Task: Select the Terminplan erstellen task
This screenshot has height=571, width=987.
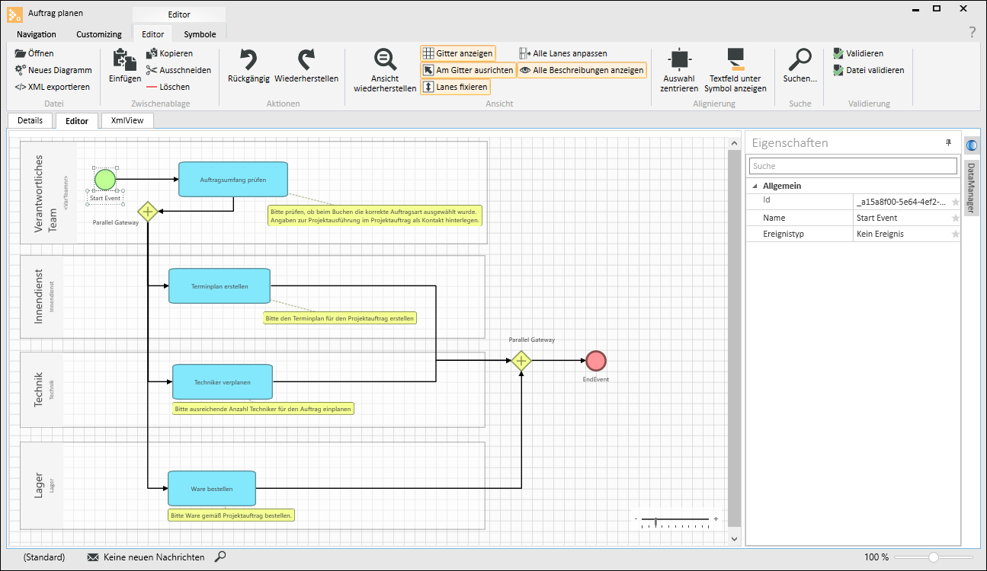Action: [220, 286]
